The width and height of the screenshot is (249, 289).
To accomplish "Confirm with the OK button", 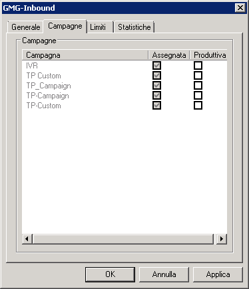I will [111, 274].
